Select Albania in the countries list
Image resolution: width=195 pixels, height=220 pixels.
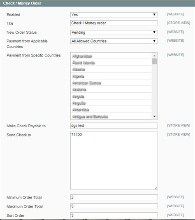pyautogui.click(x=111, y=69)
